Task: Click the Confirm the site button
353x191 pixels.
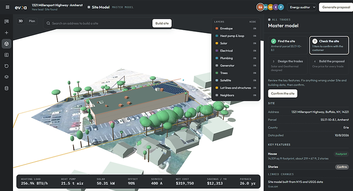Action: (282, 94)
